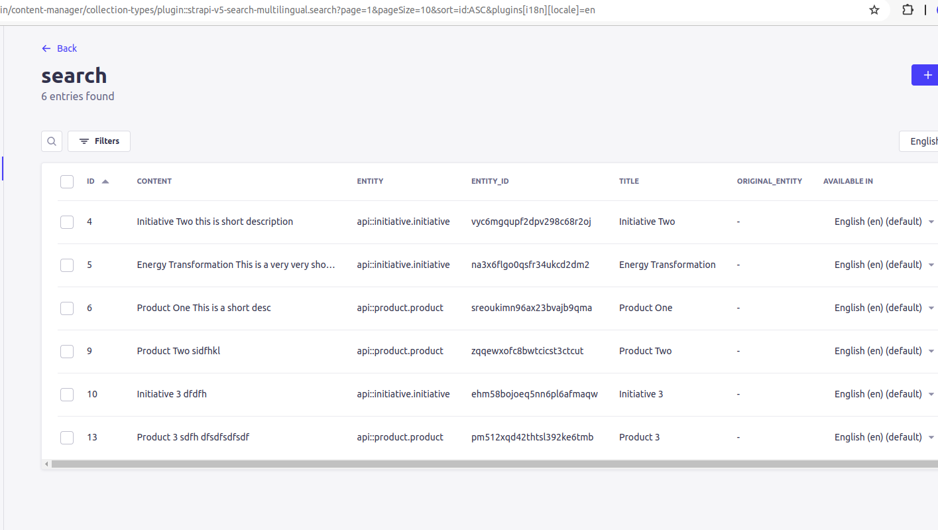Click '6 entries found' text
938x530 pixels.
[x=78, y=96]
